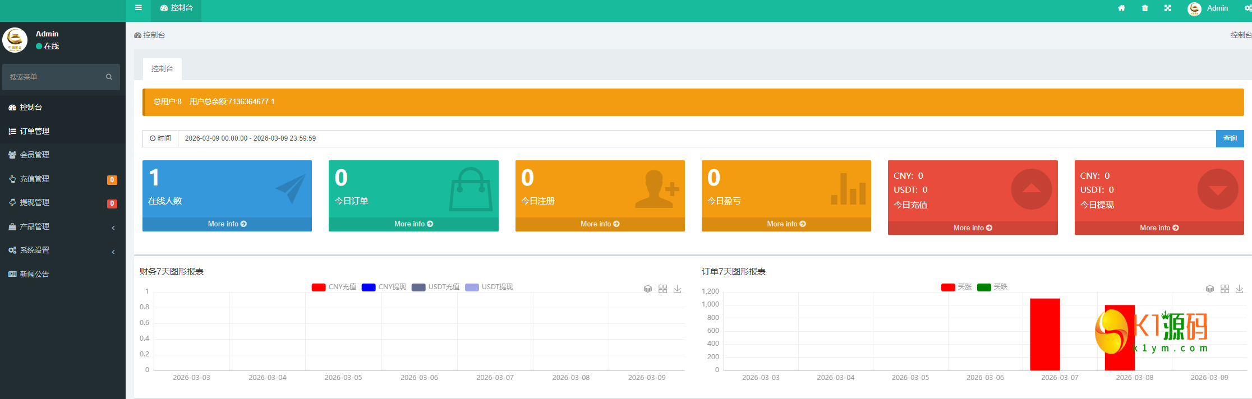This screenshot has width=1252, height=399.
Task: Click the 财务7天图形报表 title
Action: [x=172, y=272]
